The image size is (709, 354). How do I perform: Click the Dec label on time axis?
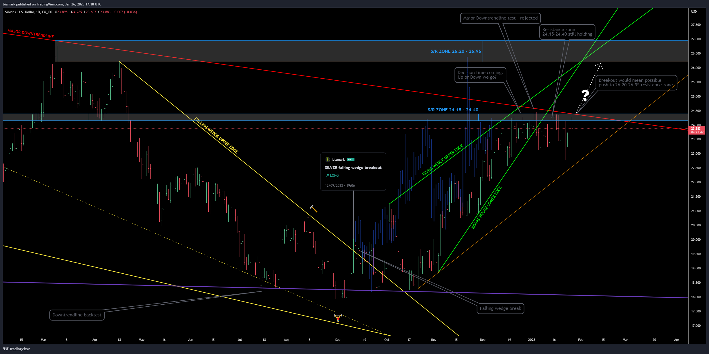pyautogui.click(x=483, y=340)
